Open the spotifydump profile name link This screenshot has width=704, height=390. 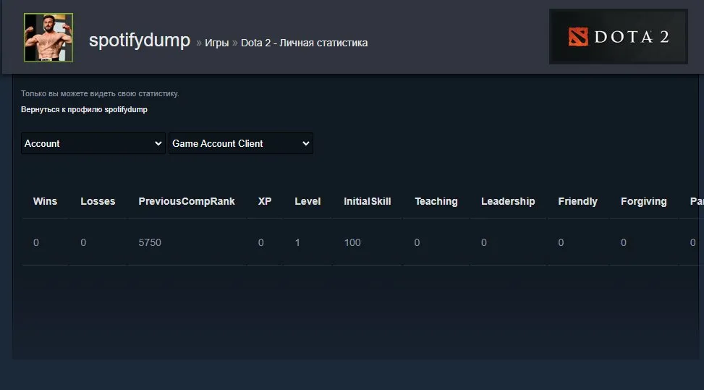[x=140, y=41]
